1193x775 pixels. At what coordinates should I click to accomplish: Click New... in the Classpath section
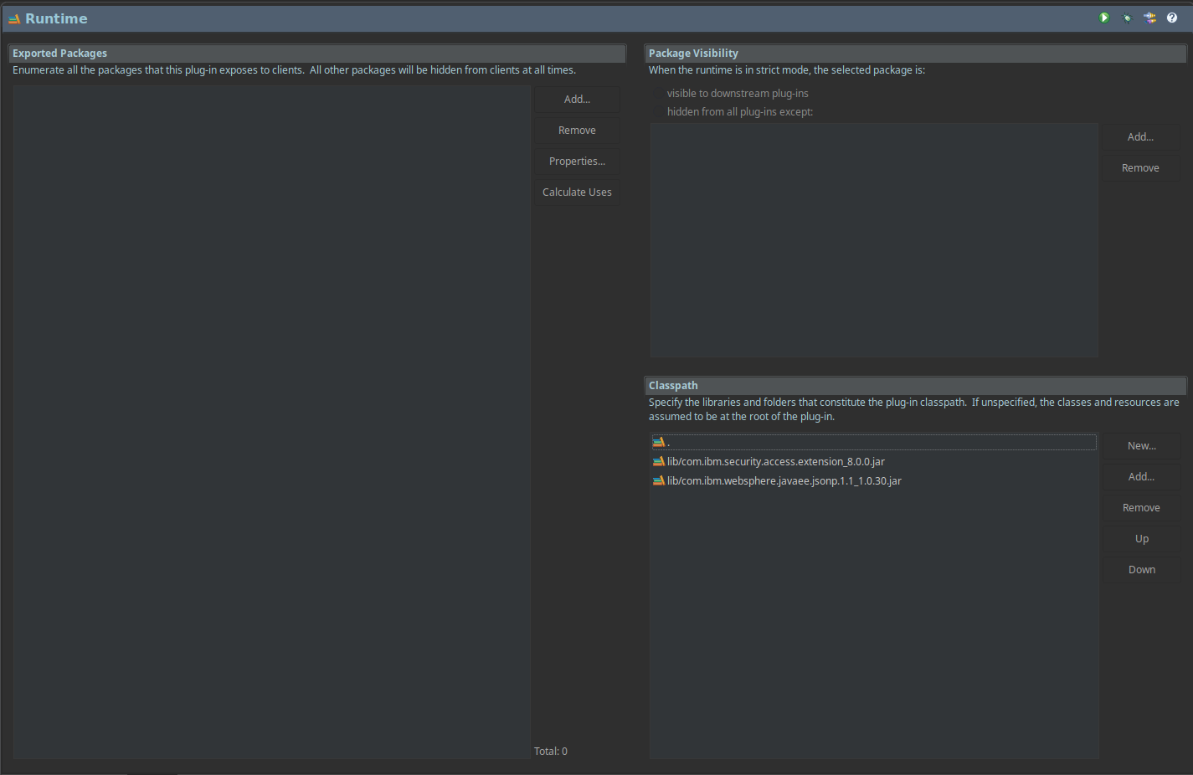[1142, 445]
